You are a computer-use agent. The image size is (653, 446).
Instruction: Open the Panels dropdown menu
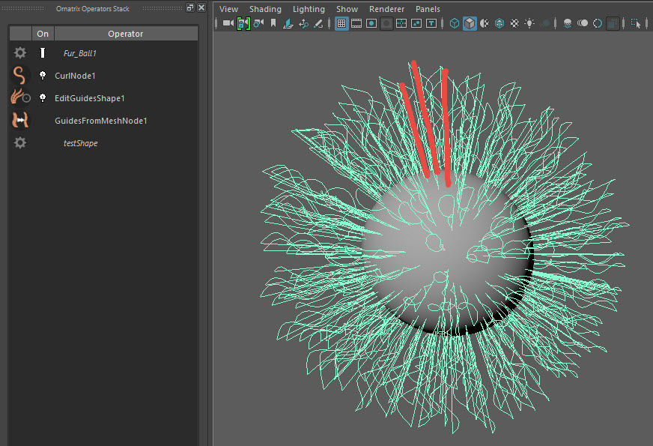point(428,9)
